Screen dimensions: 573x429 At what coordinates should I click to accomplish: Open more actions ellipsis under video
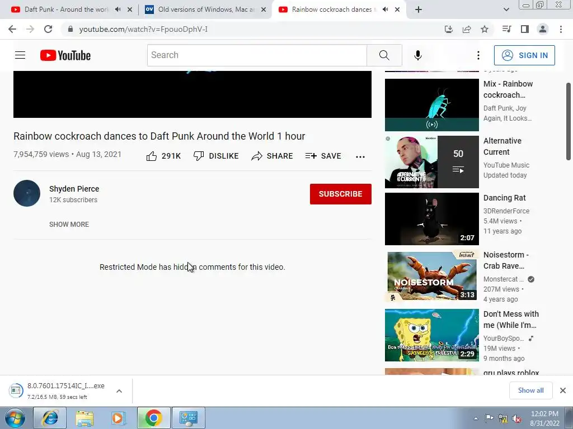[x=360, y=156]
